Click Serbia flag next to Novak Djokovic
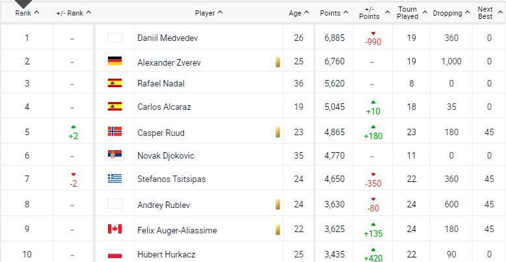Viewport: 506px width, 262px height. coord(114,155)
